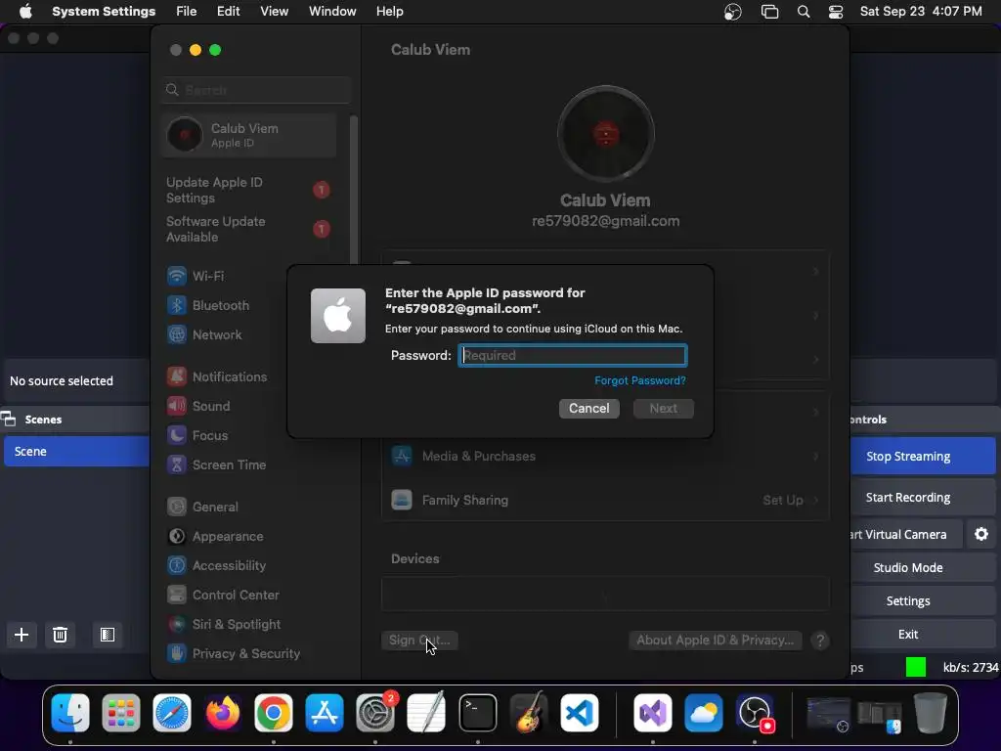Open the View menu
This screenshot has height=751, width=1001.
[275, 12]
